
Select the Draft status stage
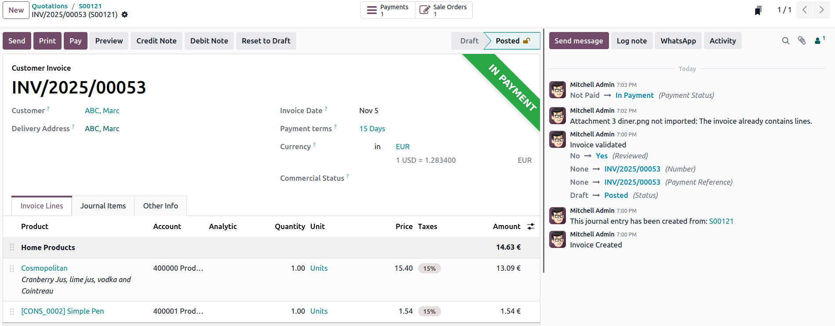469,41
